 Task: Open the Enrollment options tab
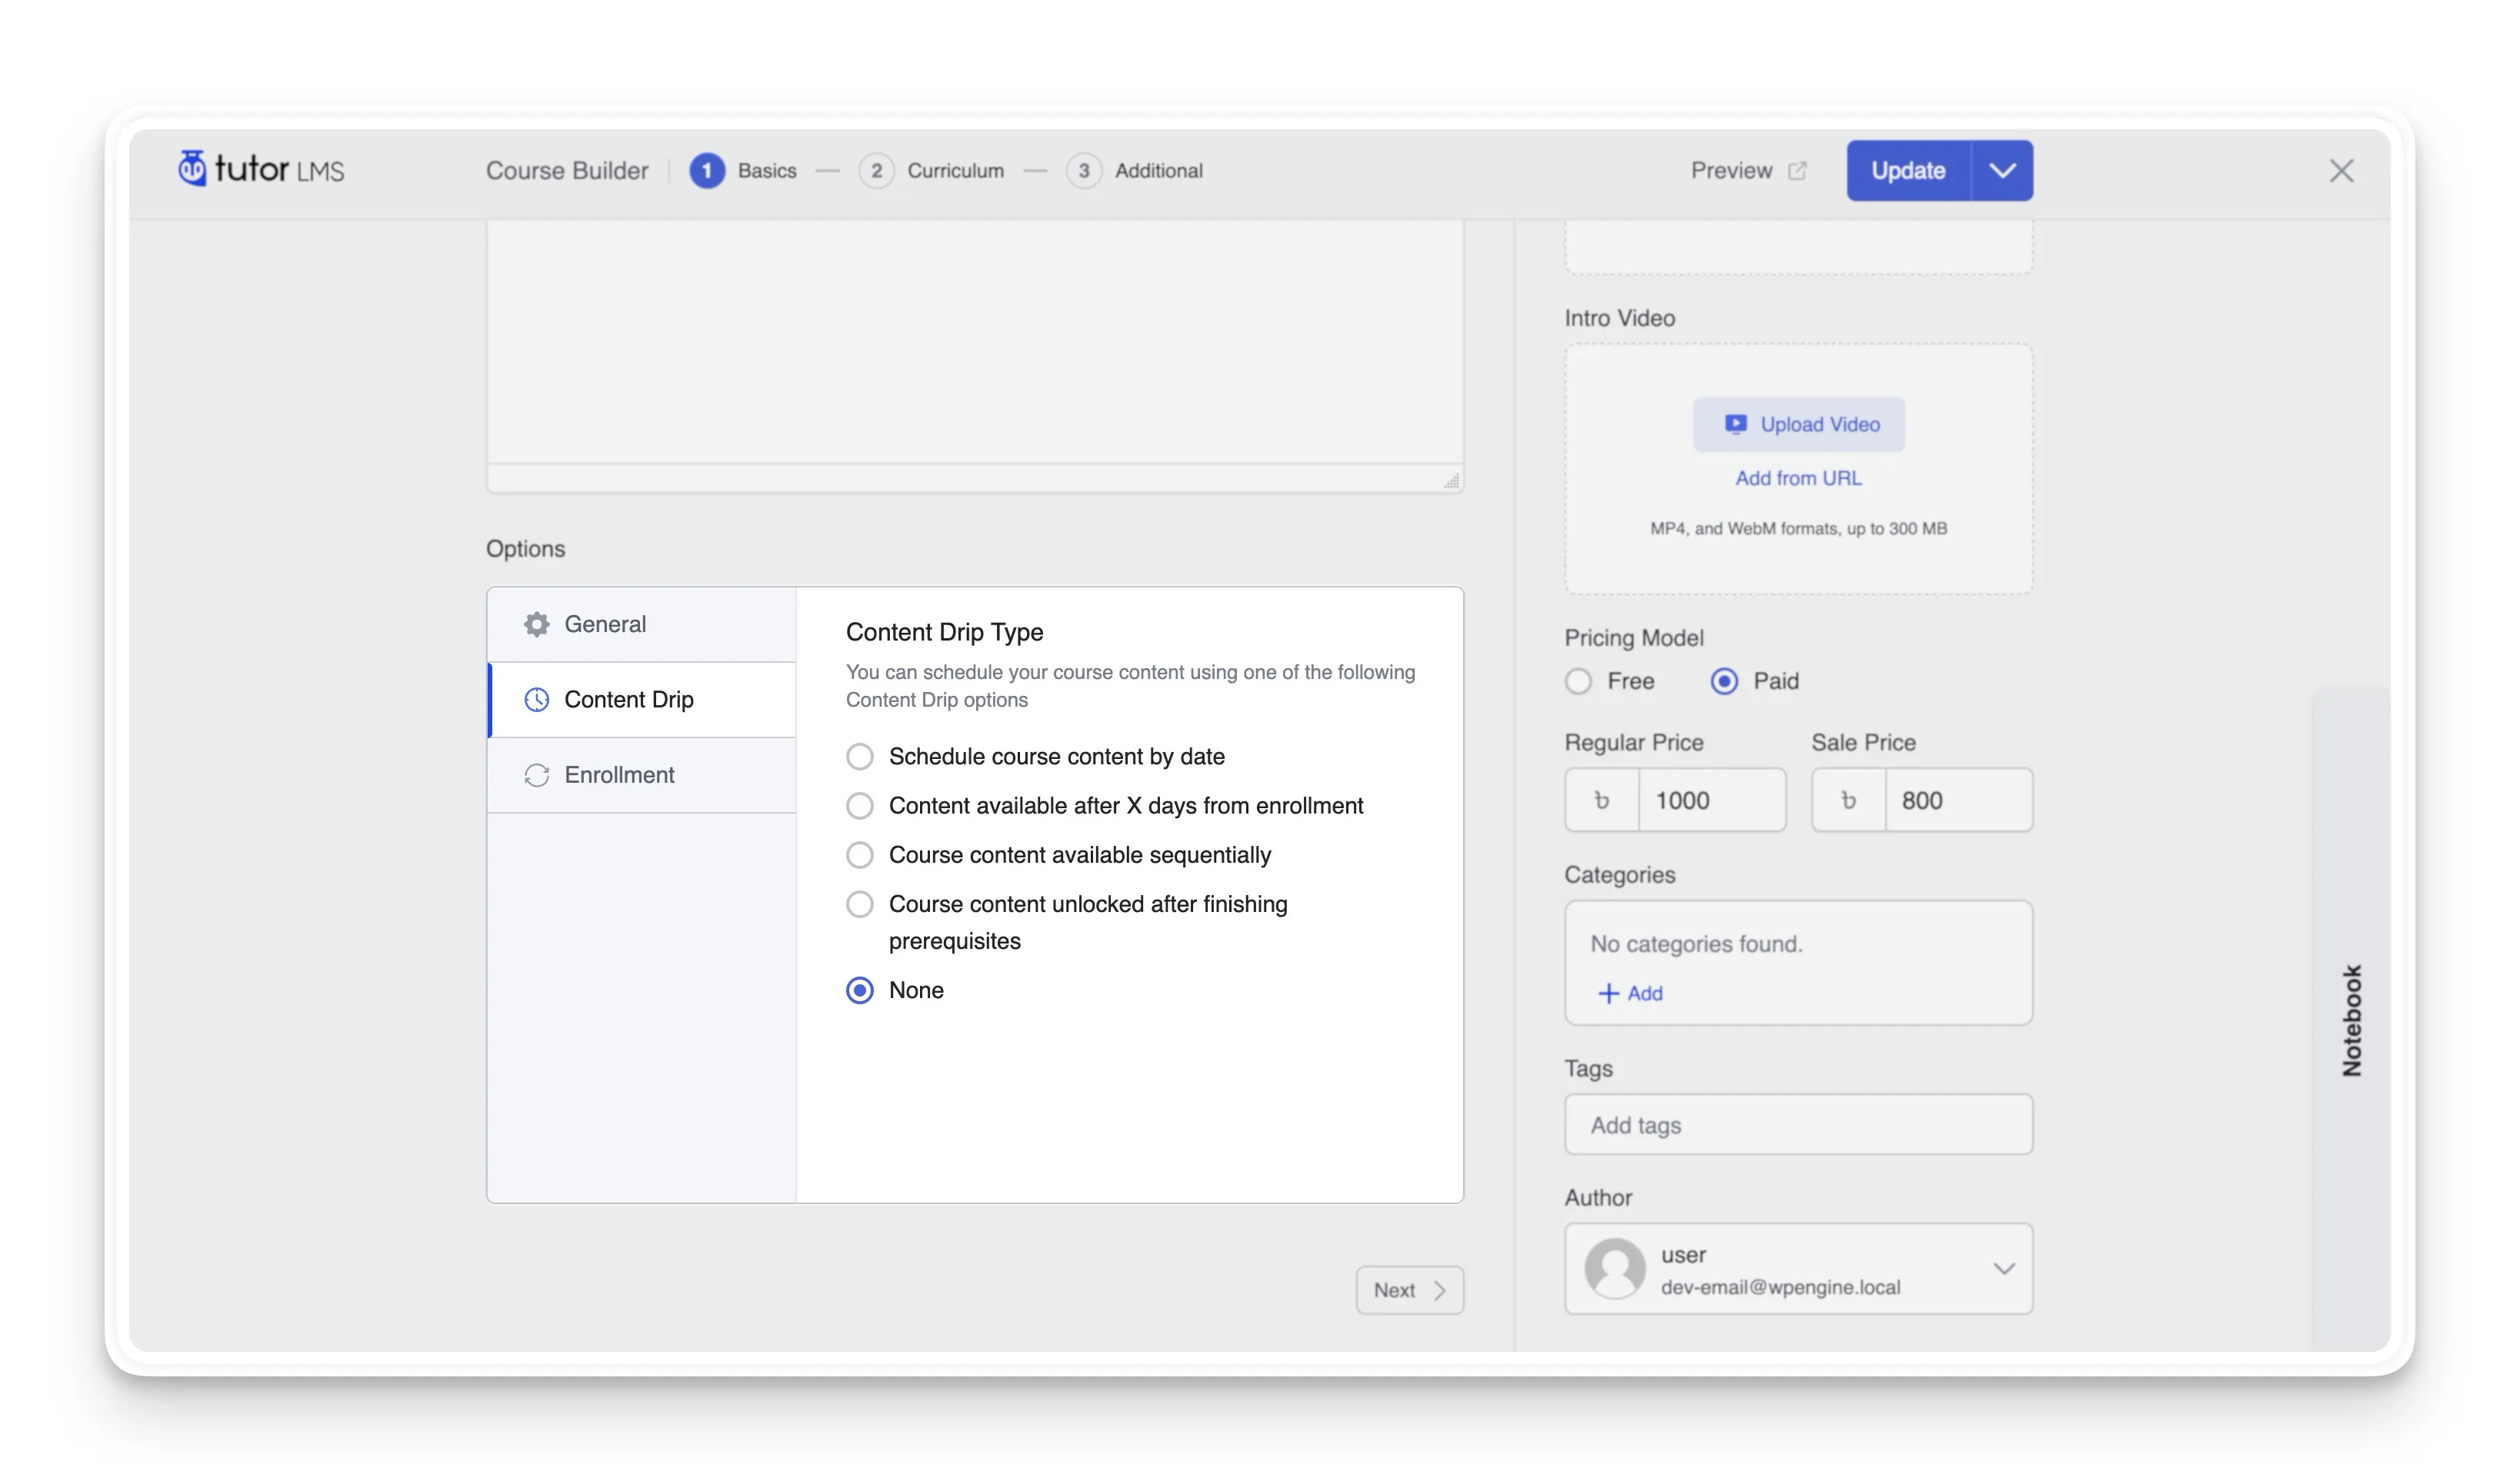click(x=620, y=774)
